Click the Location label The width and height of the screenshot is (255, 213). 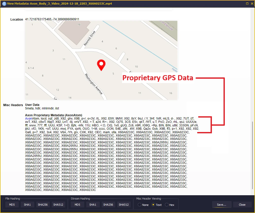coord(17,20)
